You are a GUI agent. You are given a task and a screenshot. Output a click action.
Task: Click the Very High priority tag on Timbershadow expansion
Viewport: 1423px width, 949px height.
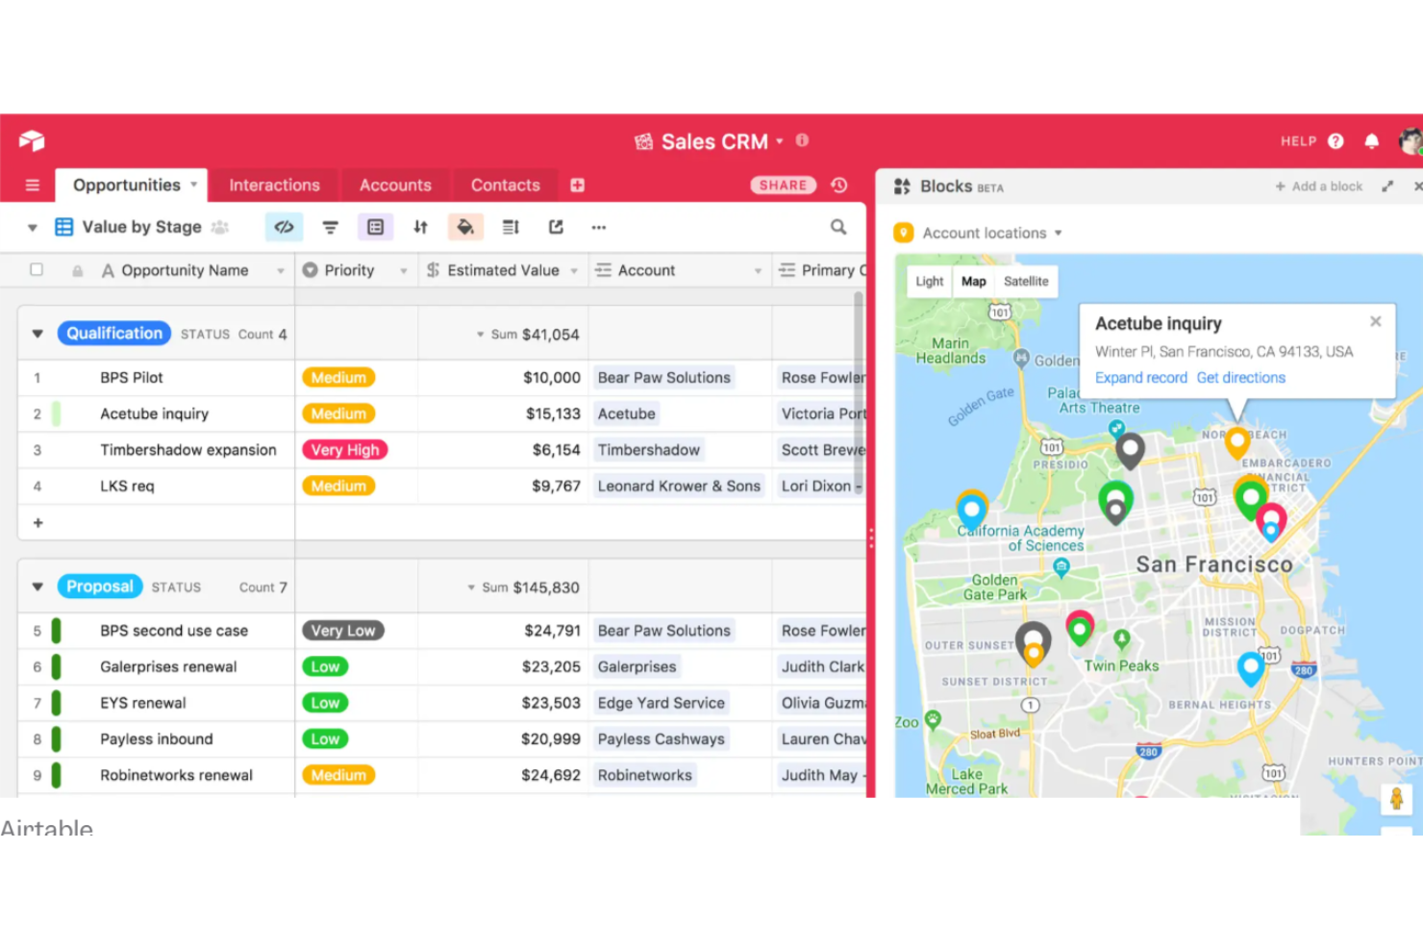pos(345,450)
